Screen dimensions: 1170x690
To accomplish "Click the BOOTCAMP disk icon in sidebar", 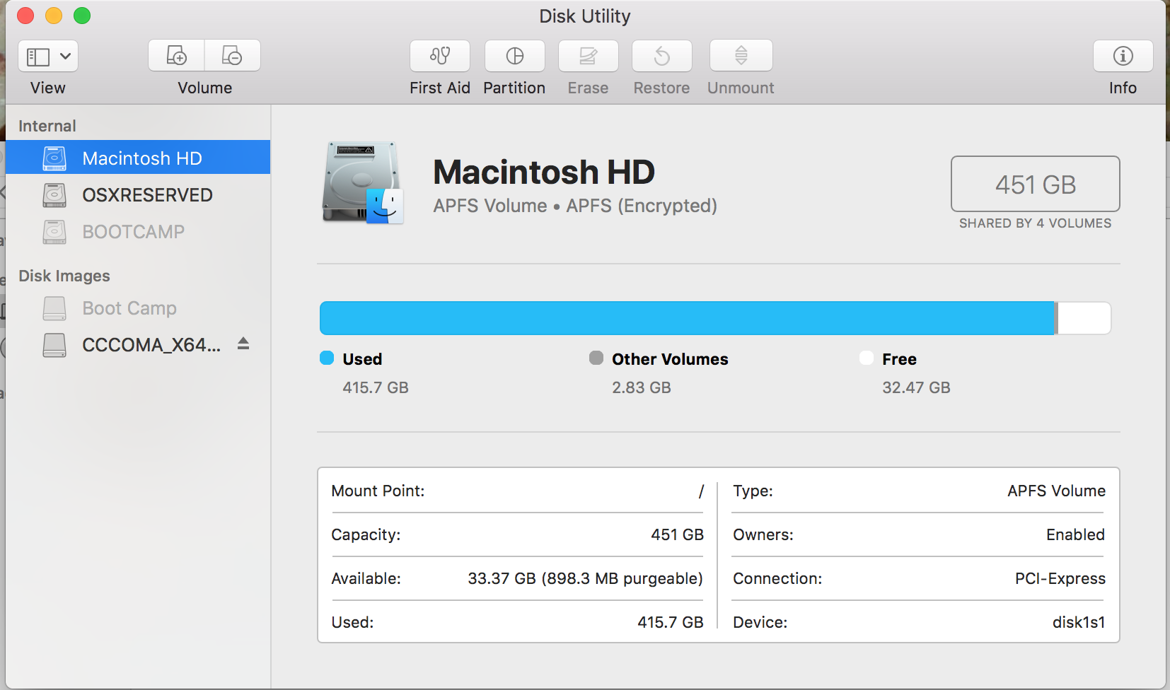I will point(54,231).
